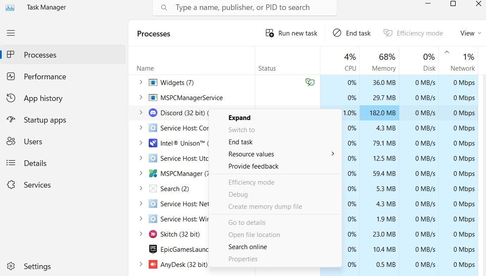
Task: Click the Users sidebar icon
Action: pos(11,142)
